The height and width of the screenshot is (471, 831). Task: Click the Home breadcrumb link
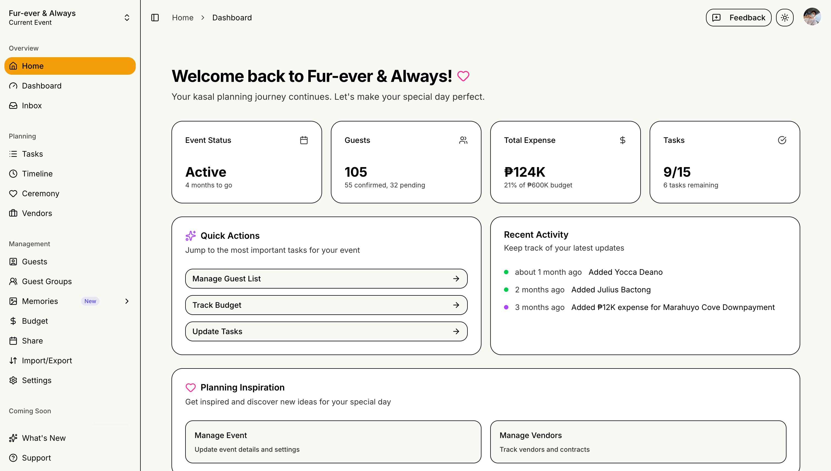(x=182, y=18)
